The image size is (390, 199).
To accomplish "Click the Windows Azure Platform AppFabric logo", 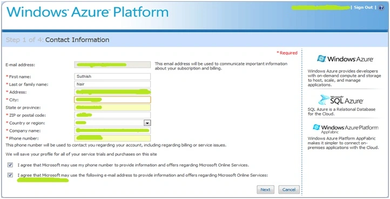I will [317, 127].
